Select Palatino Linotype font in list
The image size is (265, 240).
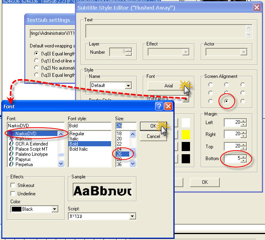[x=31, y=154]
